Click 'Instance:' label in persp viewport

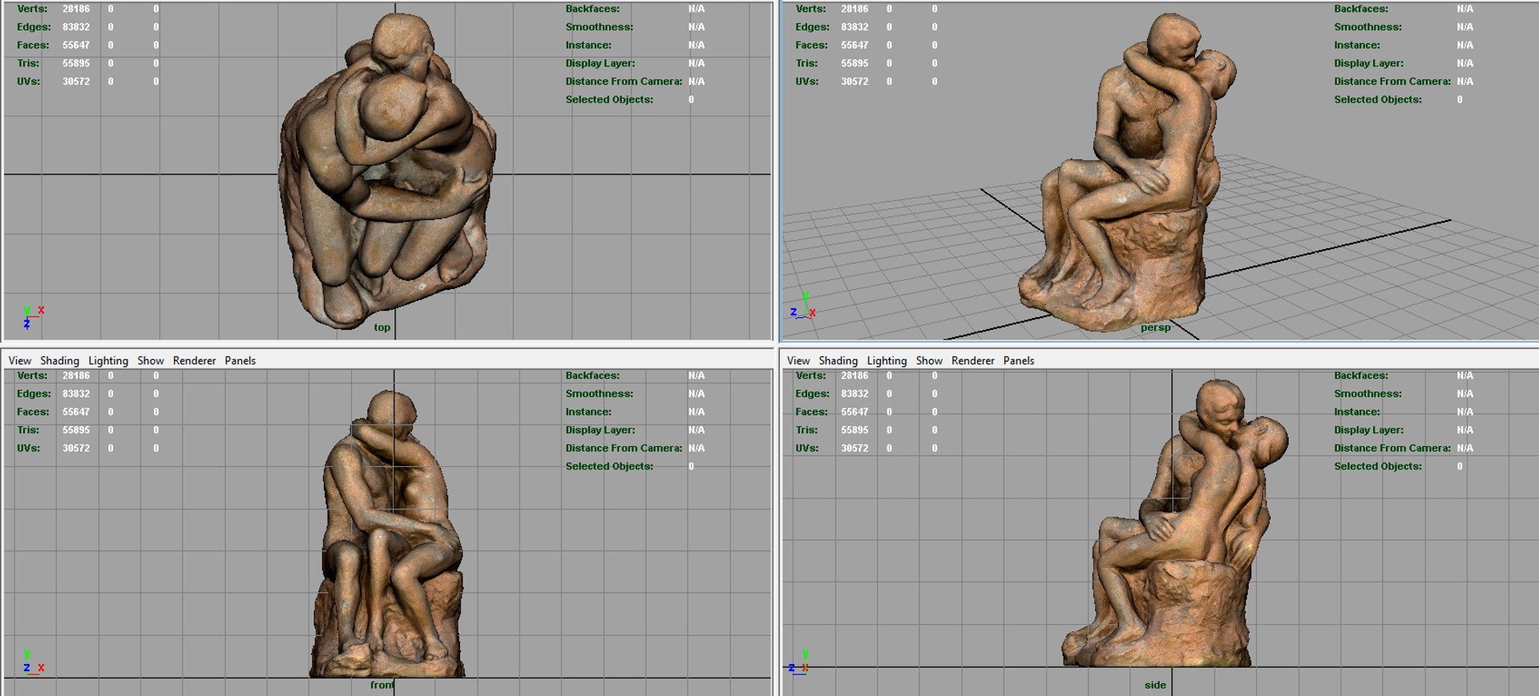(1357, 46)
